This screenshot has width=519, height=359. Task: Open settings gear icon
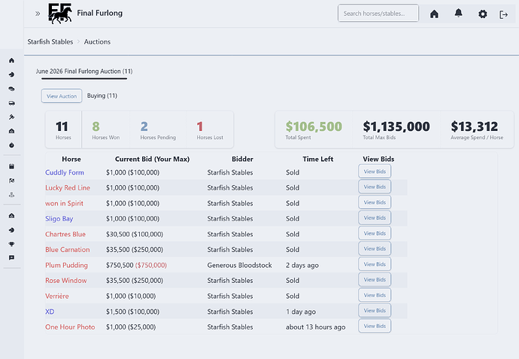[x=483, y=14]
